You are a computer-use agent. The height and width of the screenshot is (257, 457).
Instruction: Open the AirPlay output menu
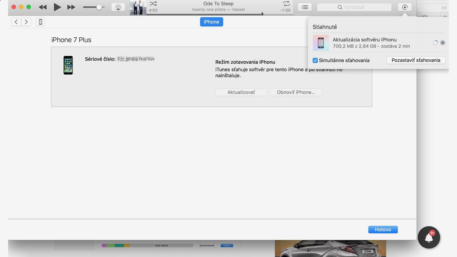click(118, 7)
